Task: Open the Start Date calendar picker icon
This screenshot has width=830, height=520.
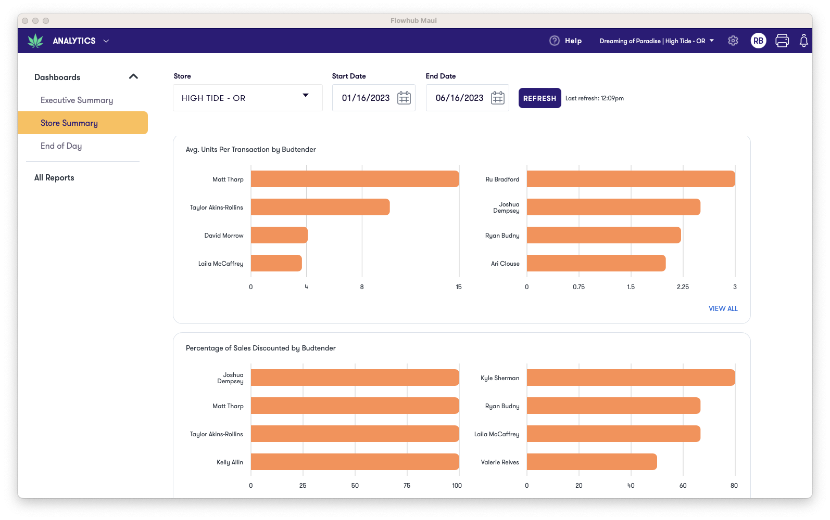Action: click(x=404, y=98)
